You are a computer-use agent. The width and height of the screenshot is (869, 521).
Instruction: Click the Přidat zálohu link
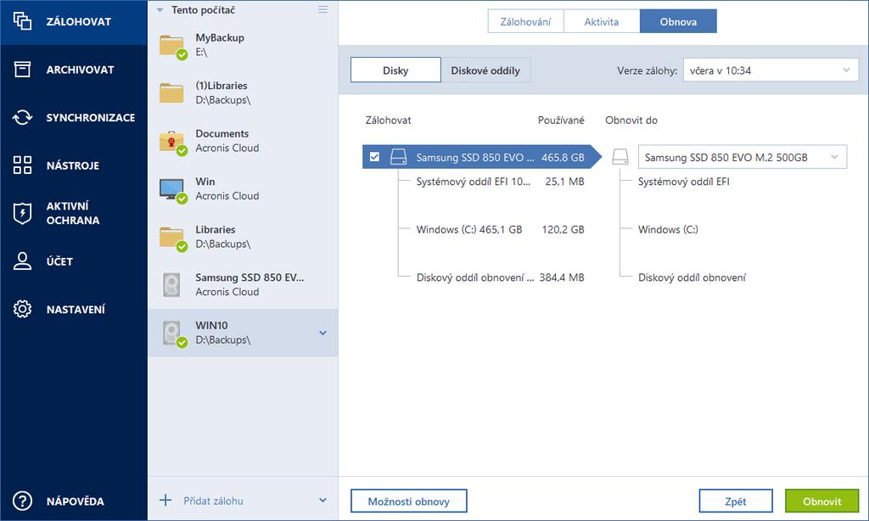pos(213,501)
